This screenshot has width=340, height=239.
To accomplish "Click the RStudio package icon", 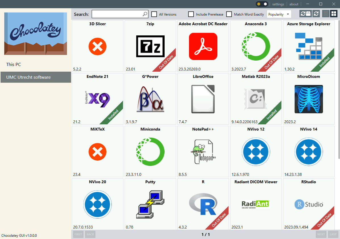I will pyautogui.click(x=308, y=204).
